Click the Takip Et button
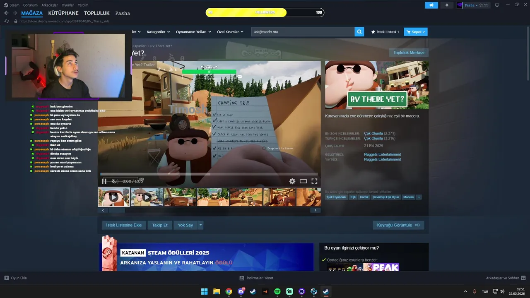Viewport: 530px width, 298px height. (160, 225)
